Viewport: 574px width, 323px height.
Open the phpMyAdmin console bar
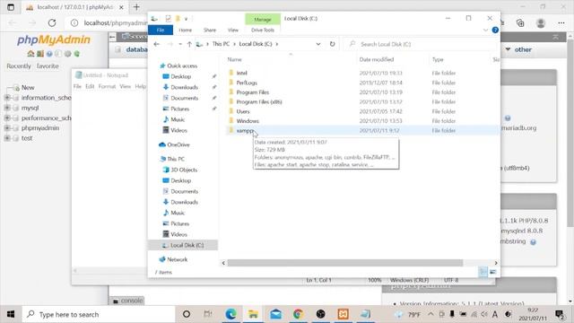click(x=127, y=301)
